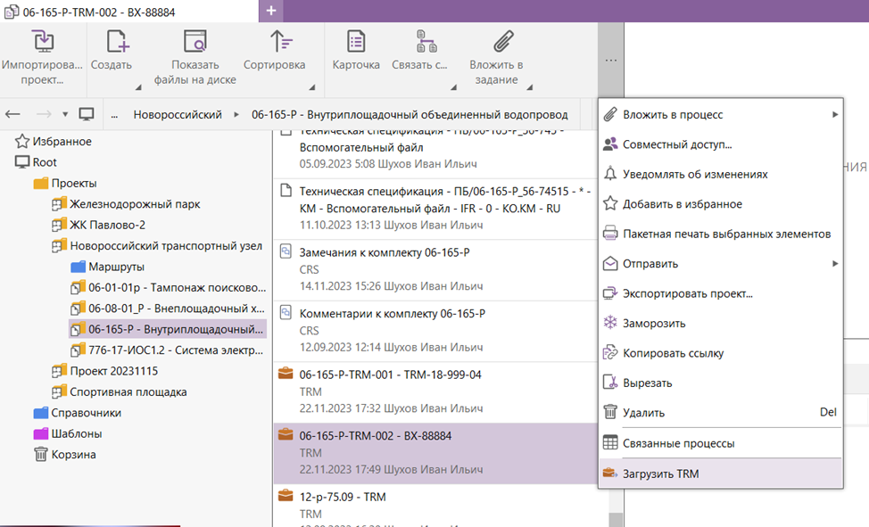Click the file list vertical scrollbar thumb
Screen dimensions: 869x527
616,520
